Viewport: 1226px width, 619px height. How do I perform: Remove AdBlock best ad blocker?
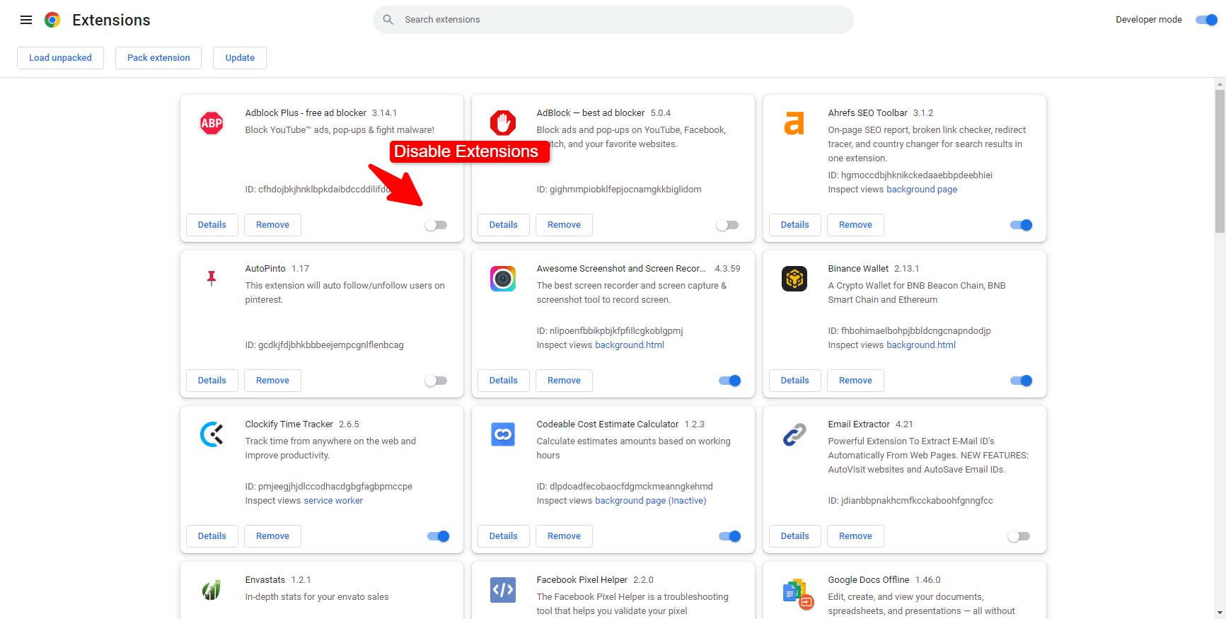click(564, 225)
